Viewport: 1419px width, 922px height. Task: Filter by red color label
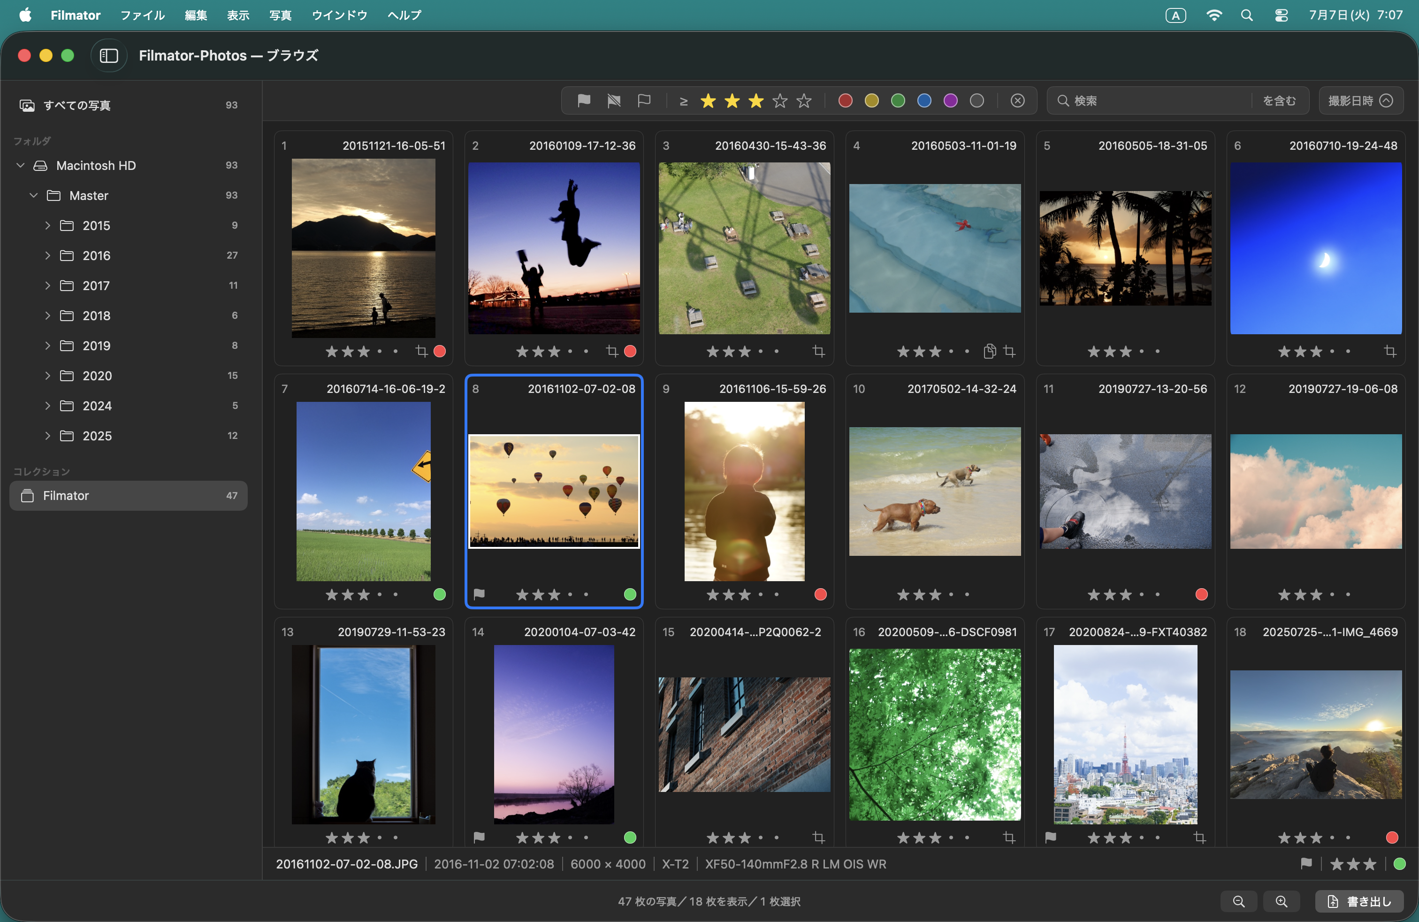(845, 100)
